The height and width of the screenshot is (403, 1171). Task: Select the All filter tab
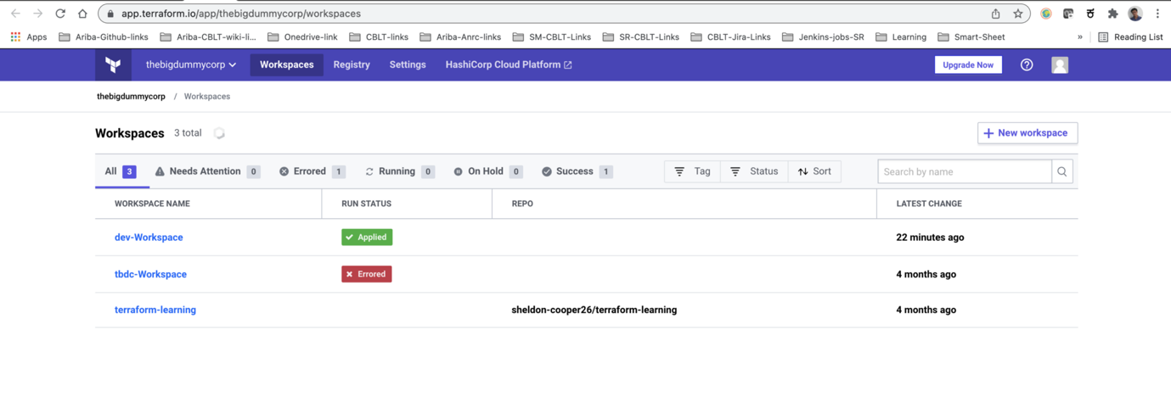[x=120, y=171]
